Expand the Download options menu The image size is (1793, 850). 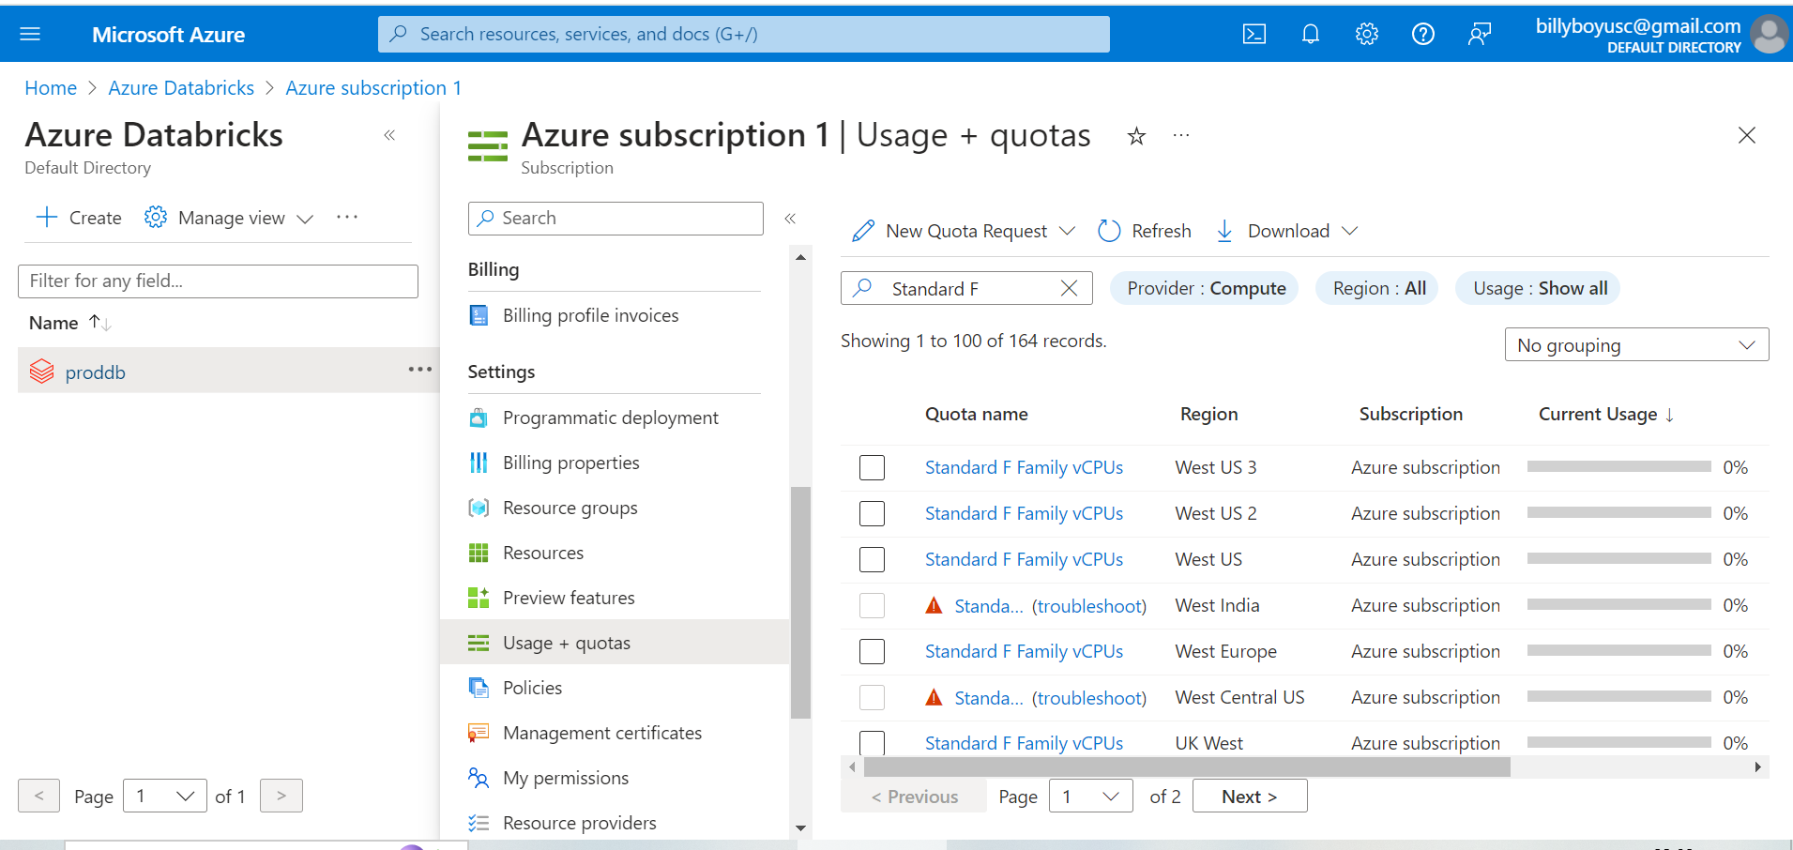tap(1350, 231)
